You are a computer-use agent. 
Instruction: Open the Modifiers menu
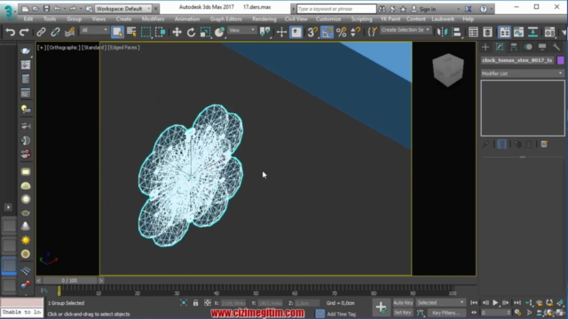pyautogui.click(x=153, y=19)
